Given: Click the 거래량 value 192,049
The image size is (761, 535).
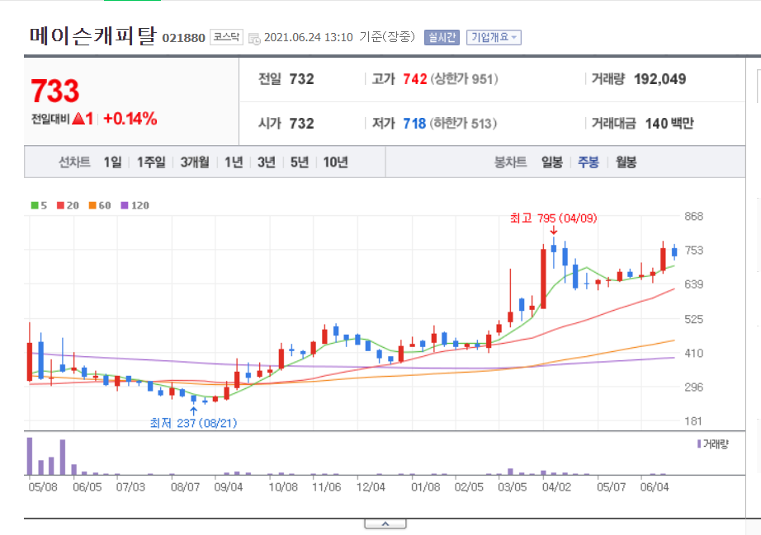Looking at the screenshot, I should pos(660,79).
